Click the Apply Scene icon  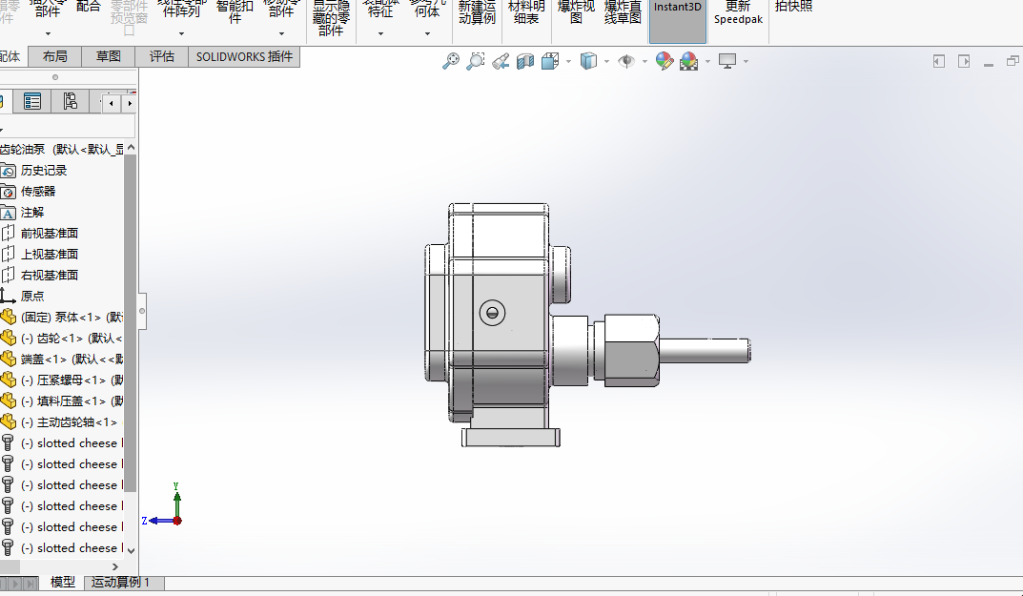(688, 62)
